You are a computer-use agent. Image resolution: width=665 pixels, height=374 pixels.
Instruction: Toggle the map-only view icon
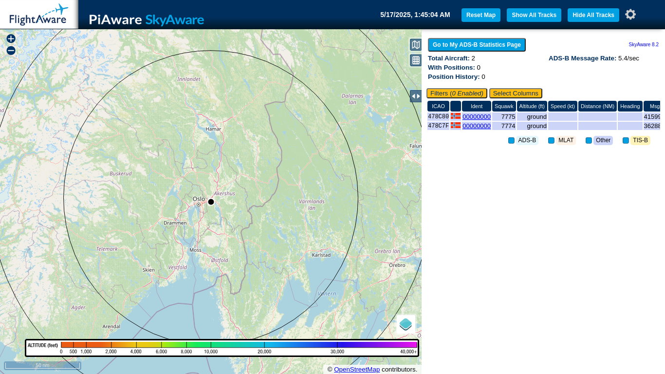tap(416, 45)
